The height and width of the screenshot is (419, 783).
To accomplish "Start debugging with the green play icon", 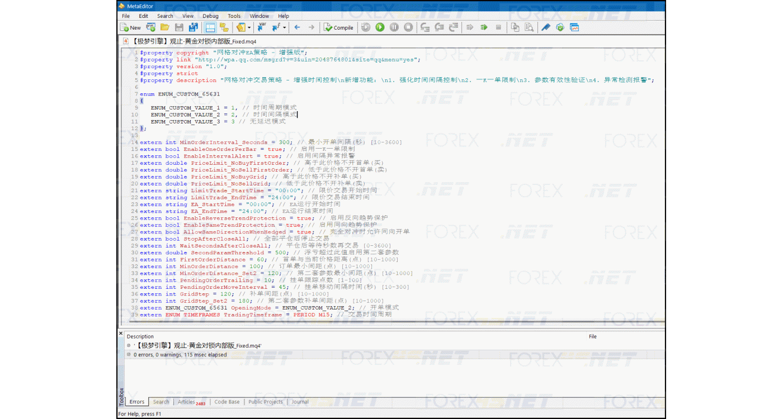I will click(380, 27).
